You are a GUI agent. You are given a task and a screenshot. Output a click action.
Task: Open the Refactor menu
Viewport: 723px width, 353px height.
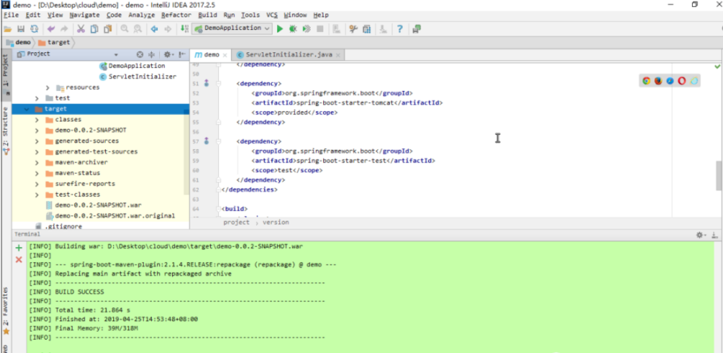(x=176, y=15)
